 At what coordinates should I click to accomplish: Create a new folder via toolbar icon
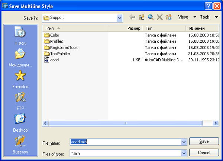point(168,17)
